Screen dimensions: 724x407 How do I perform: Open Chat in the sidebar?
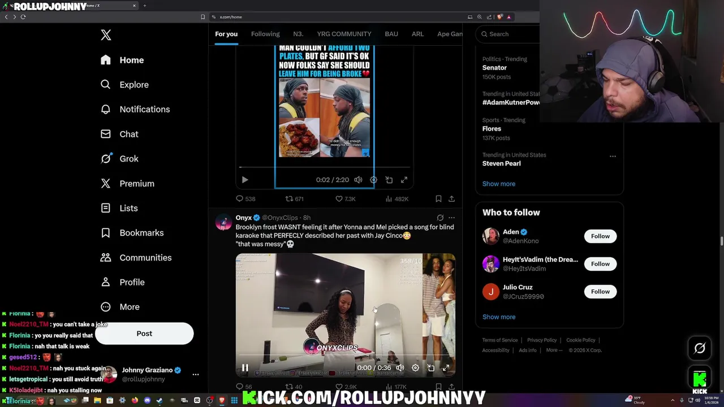click(119, 134)
